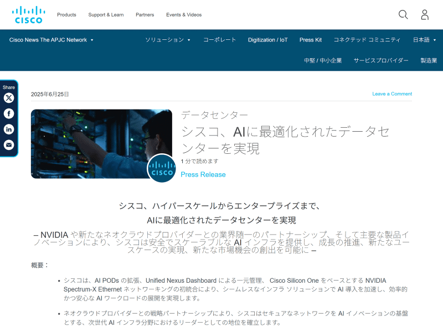Viewport: 443px width, 332px height.
Task: Share article on LinkedIn
Action: pyautogui.click(x=9, y=129)
